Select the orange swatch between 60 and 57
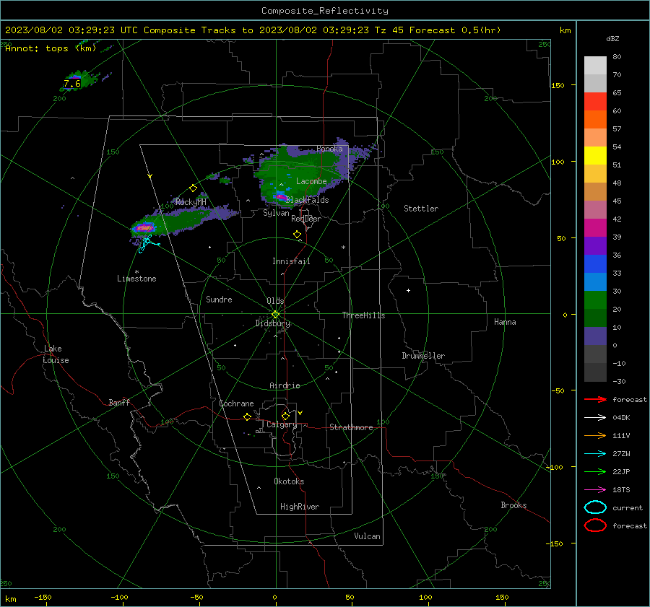Viewport: 650px width, 607px height. (x=595, y=120)
